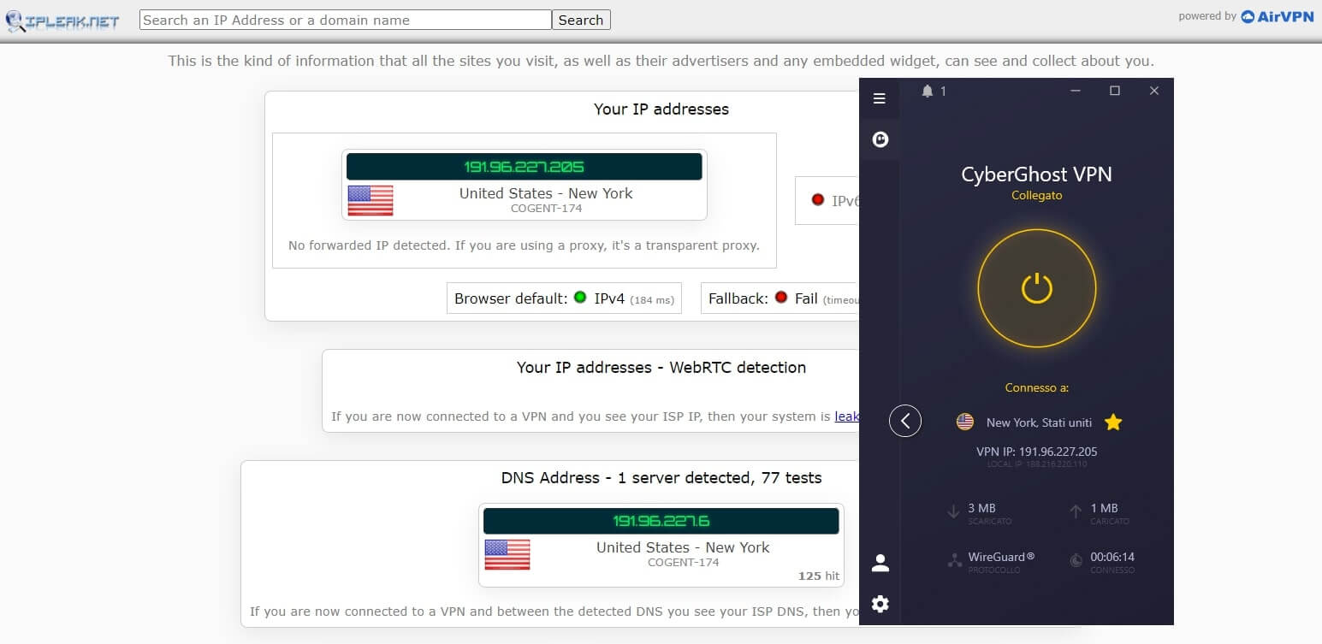Click the '00:06:14' connection time

click(1112, 557)
